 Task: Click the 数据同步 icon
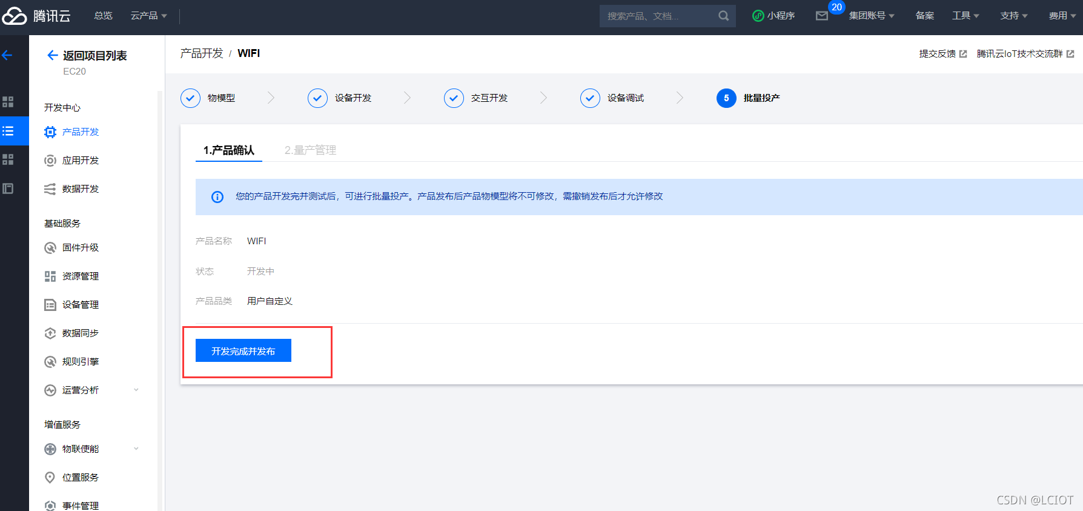tap(50, 333)
